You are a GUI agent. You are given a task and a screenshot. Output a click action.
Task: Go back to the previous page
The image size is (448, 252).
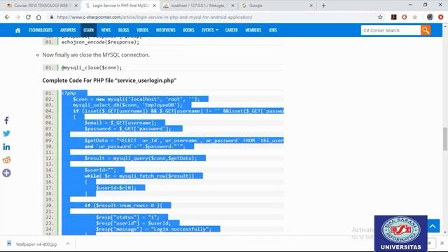coord(7,17)
